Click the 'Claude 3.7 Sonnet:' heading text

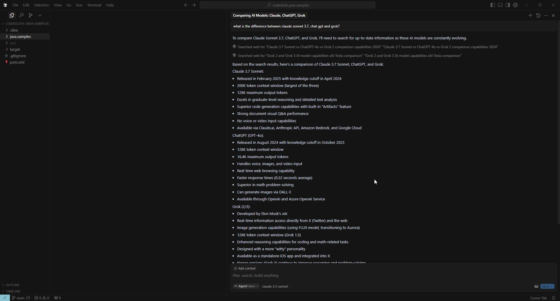[248, 71]
